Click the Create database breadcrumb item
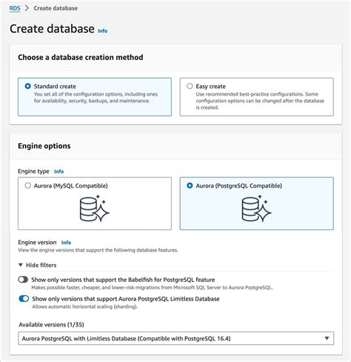351x362 pixels. tap(56, 8)
